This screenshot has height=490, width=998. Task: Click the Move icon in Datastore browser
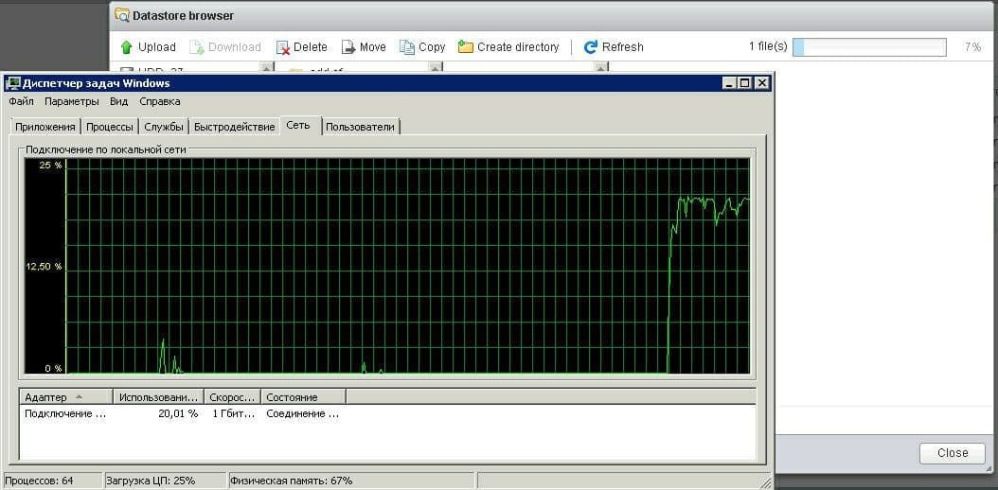pos(348,47)
